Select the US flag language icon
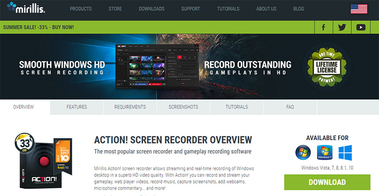379x196 pixels. [359, 9]
